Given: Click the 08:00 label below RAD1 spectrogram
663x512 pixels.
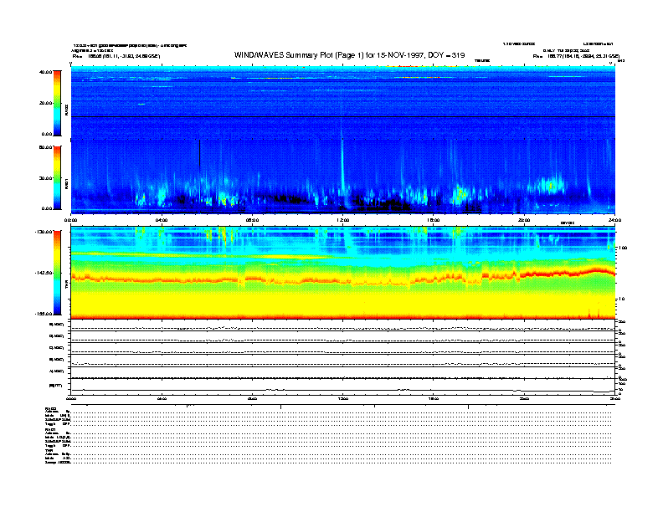Looking at the screenshot, I should 252,220.
